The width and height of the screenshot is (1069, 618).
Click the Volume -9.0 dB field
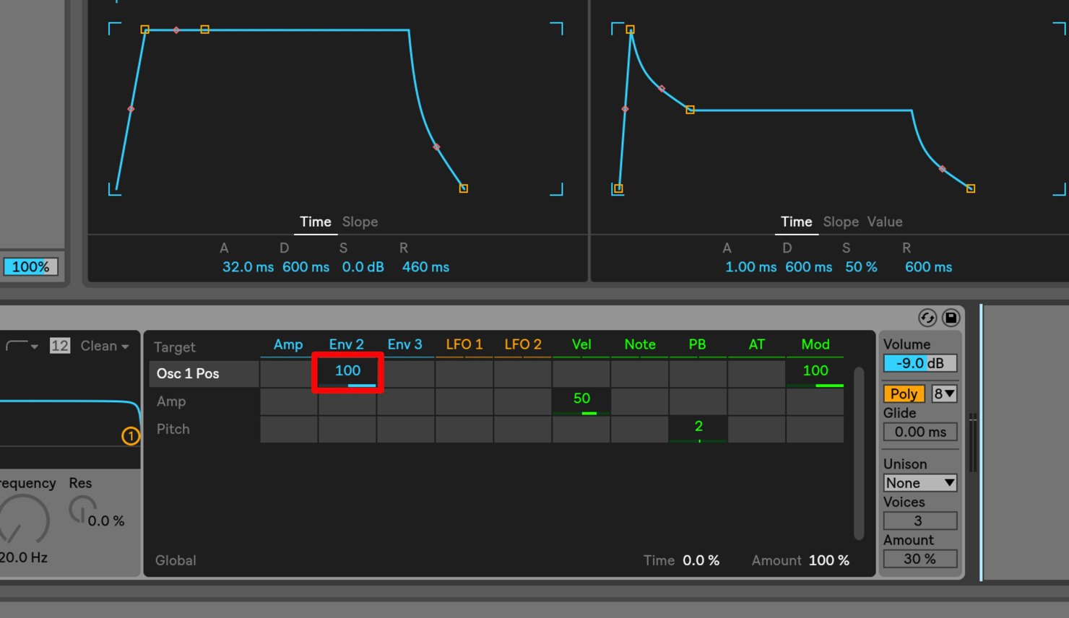click(x=920, y=363)
